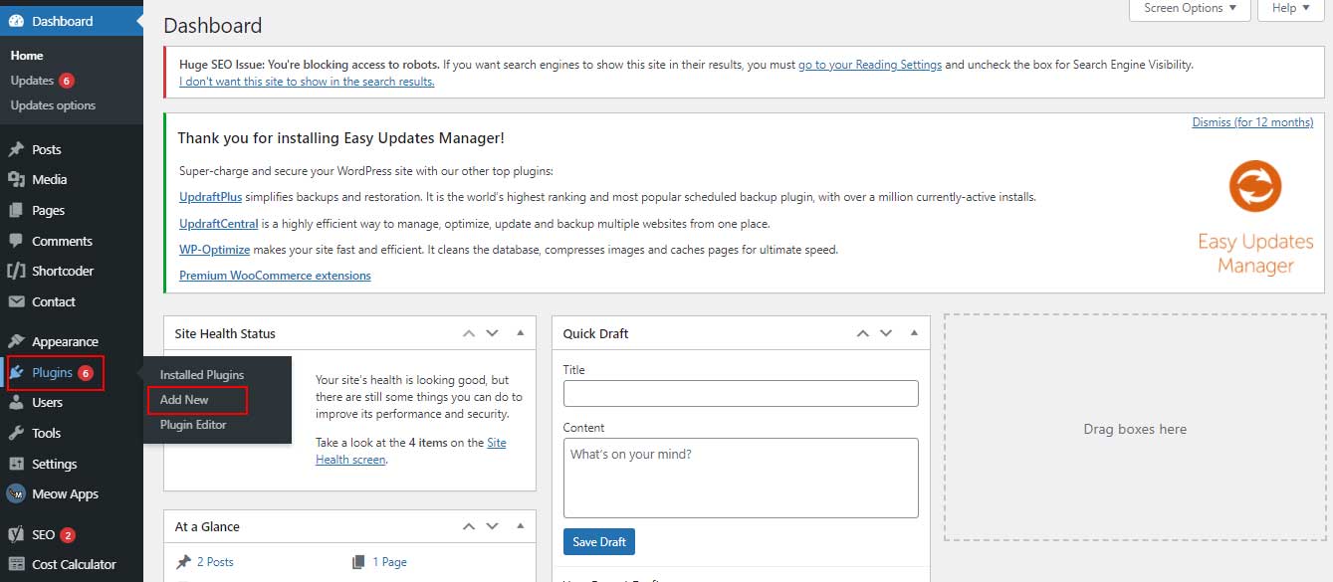Move Quick Draft widget up
The height and width of the screenshot is (582, 1333).
click(863, 333)
